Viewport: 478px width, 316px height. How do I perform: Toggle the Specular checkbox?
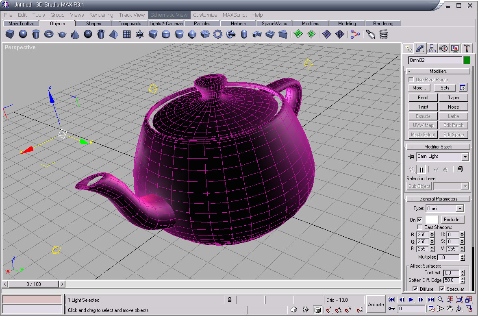point(442,289)
